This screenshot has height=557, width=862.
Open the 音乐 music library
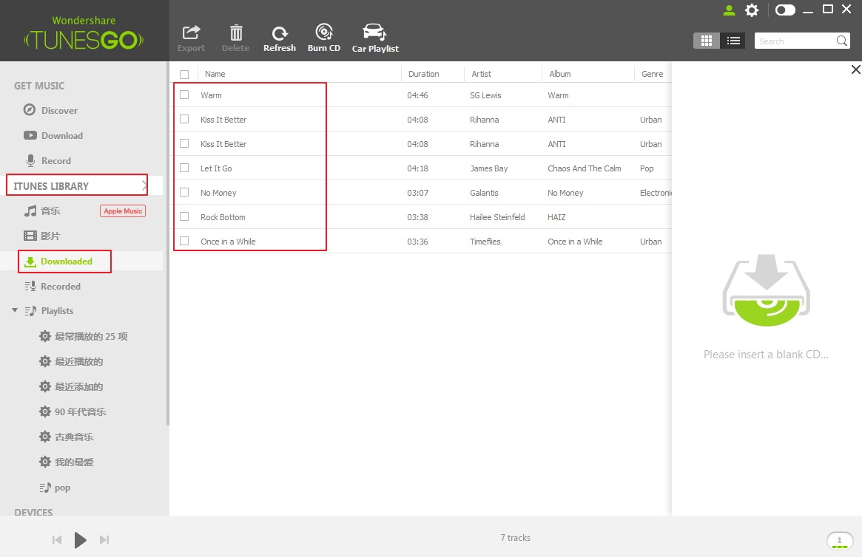[x=41, y=211]
